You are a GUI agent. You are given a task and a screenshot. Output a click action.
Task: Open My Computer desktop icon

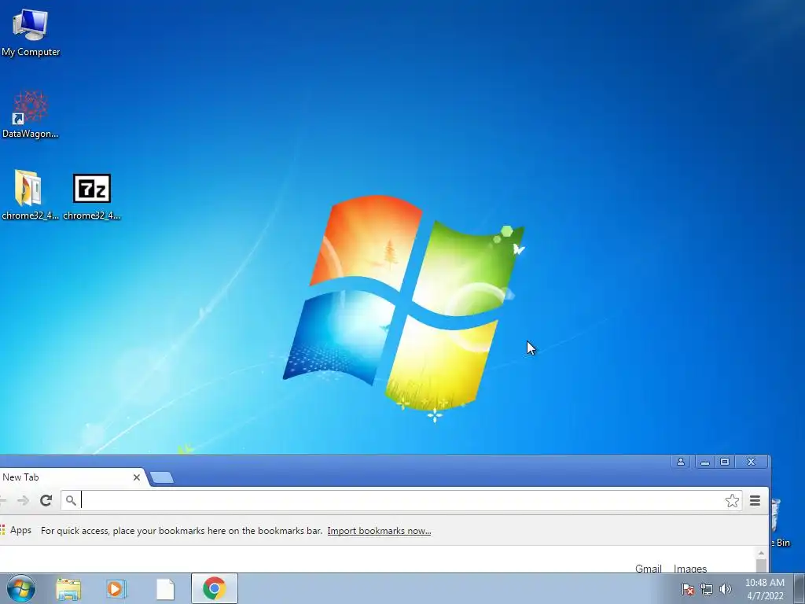point(31,31)
